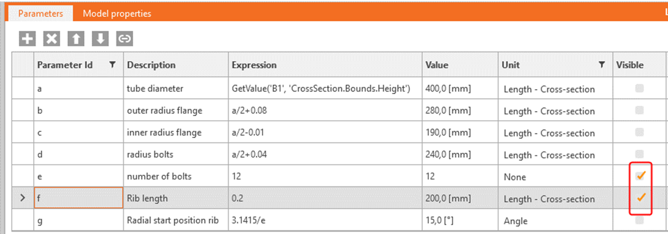
Task: Edit Expression field of outer radius flange
Action: [x=325, y=111]
